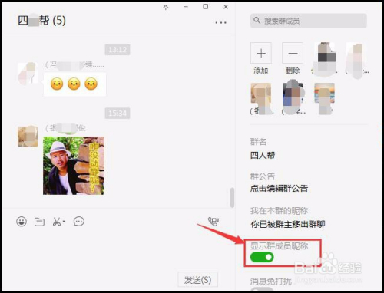Toggle the mute notifications switch
Screen dimensions: 384x293
click(x=262, y=290)
